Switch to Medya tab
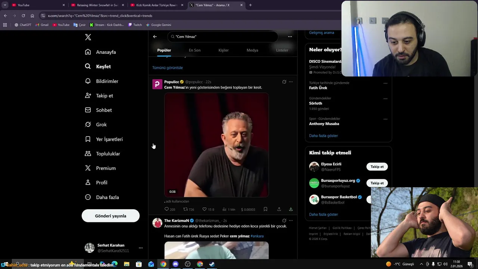Image resolution: width=478 pixels, height=269 pixels. tap(252, 50)
